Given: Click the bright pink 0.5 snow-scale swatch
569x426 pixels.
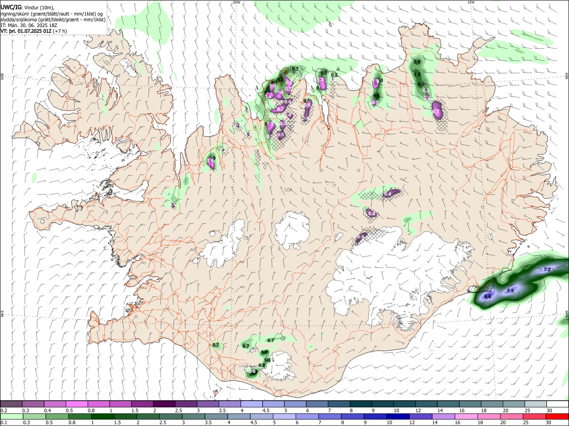Looking at the screenshot, I should 76,404.
